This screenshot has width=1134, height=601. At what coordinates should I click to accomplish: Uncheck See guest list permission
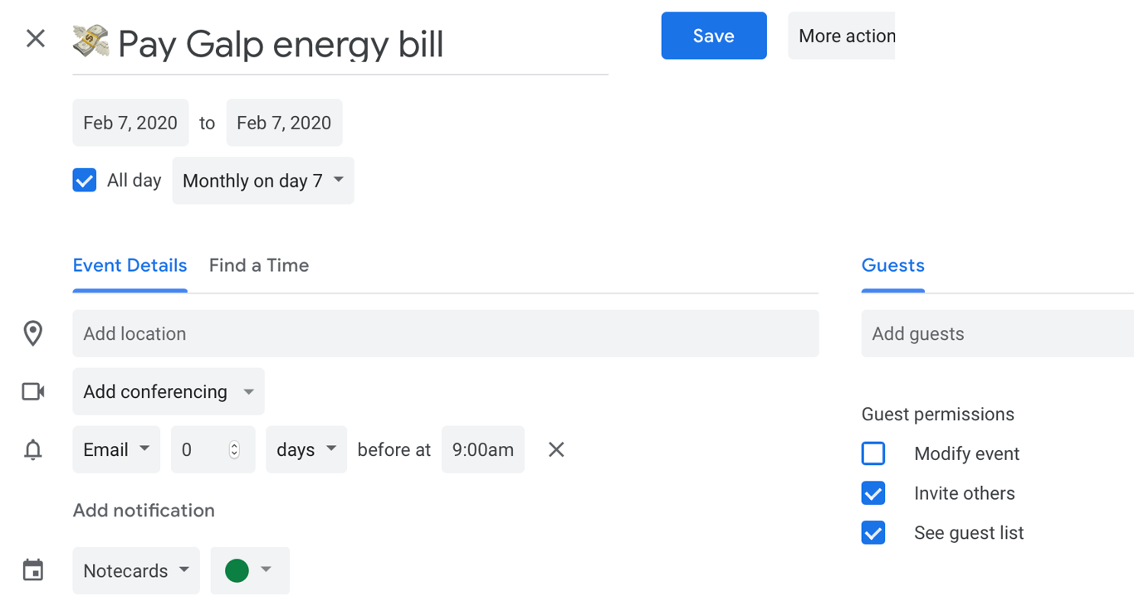pyautogui.click(x=873, y=532)
